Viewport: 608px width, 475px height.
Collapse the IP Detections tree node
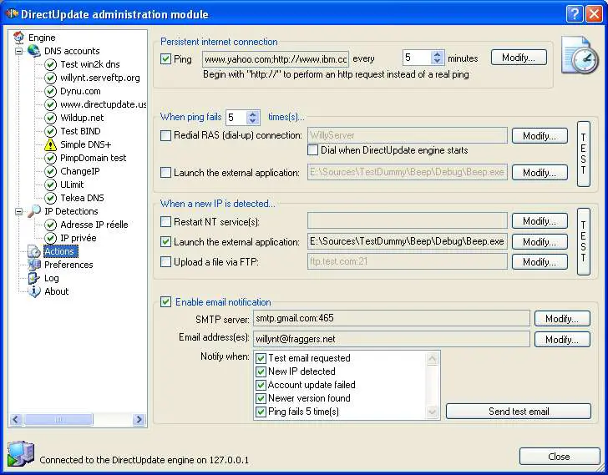click(x=19, y=211)
